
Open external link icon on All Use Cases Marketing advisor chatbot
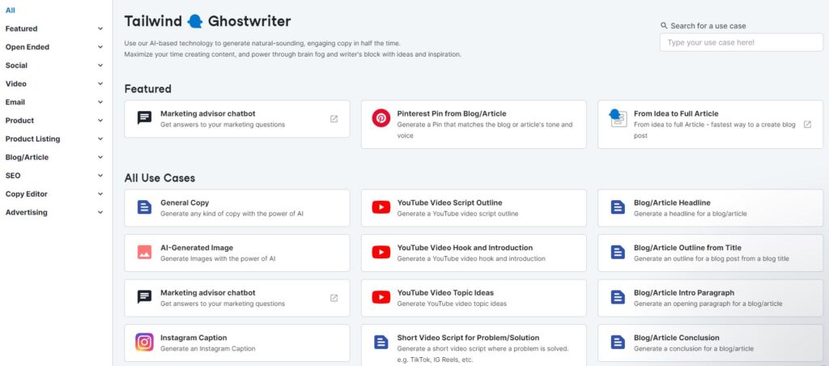point(334,298)
